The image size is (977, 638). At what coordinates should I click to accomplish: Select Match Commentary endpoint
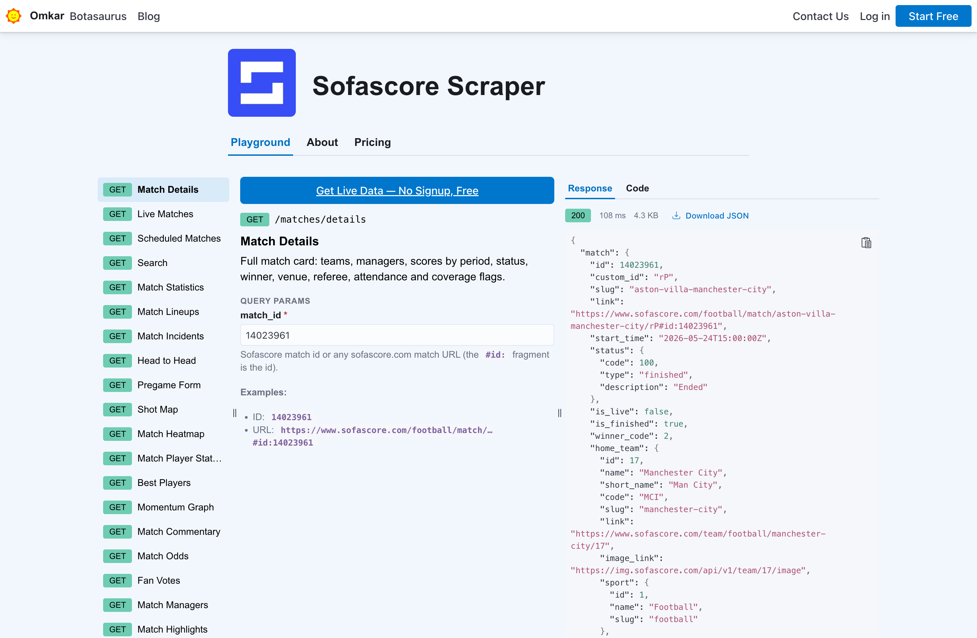(x=164, y=532)
